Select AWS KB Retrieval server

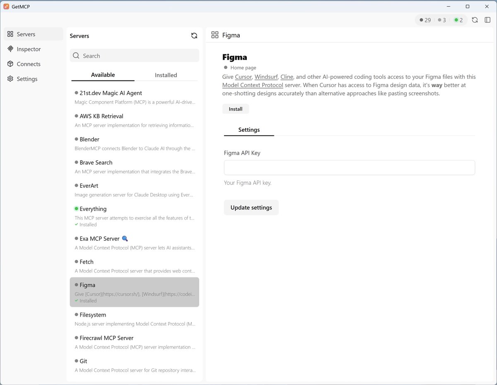[135, 120]
